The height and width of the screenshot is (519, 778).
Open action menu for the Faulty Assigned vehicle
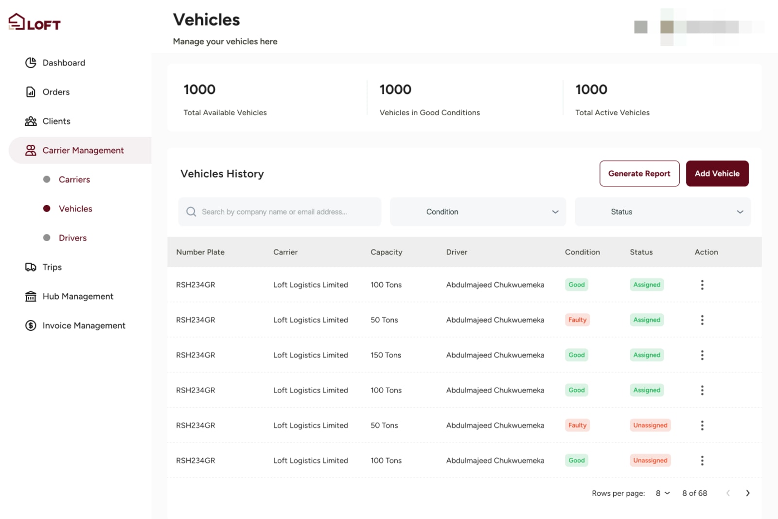pos(702,320)
